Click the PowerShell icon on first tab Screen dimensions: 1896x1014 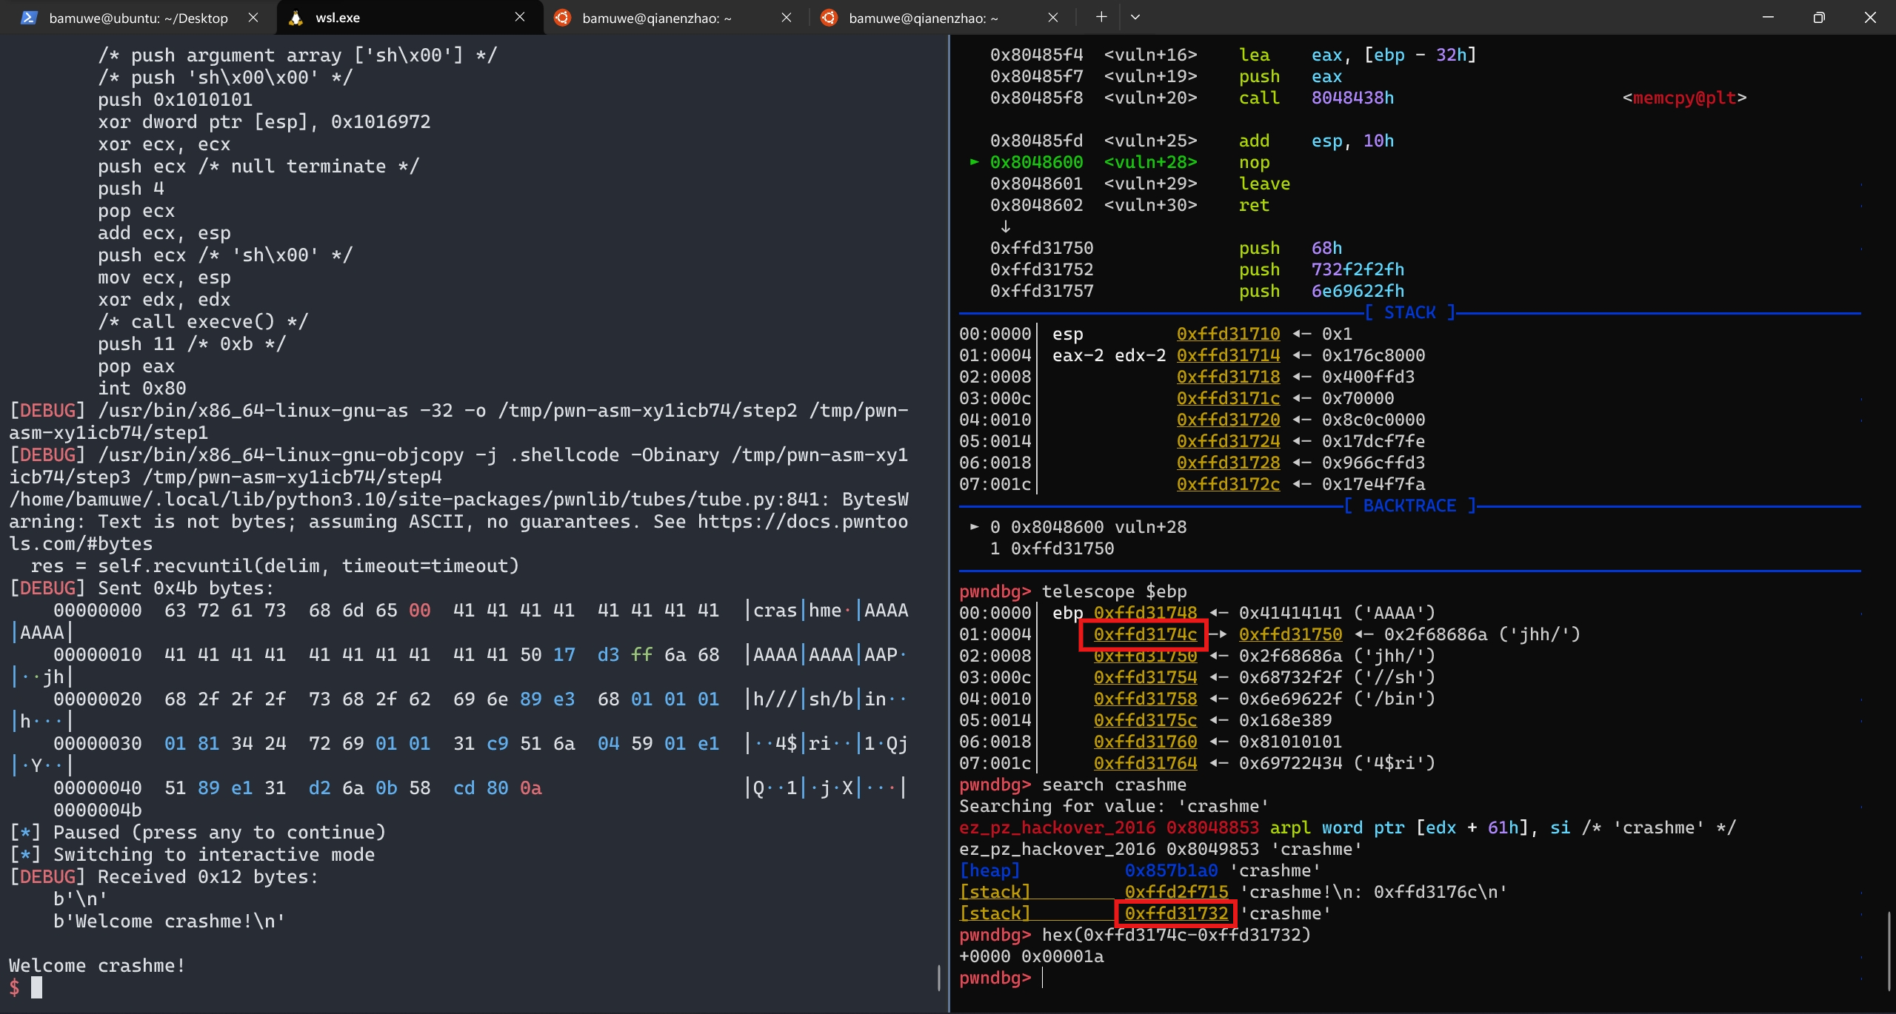(29, 18)
